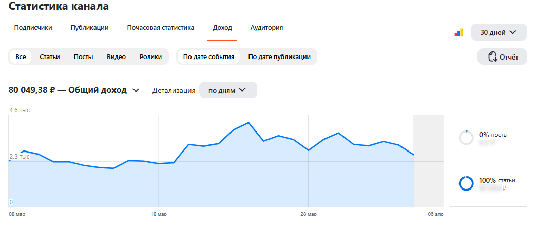Click the report download icon
This screenshot has width=555, height=227.
(x=493, y=56)
